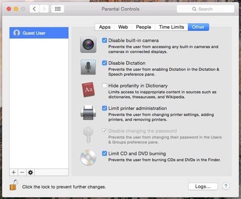This screenshot has width=241, height=199.
Task: Click 'Click the lock to prevent further changes' text
Action: pyautogui.click(x=64, y=187)
